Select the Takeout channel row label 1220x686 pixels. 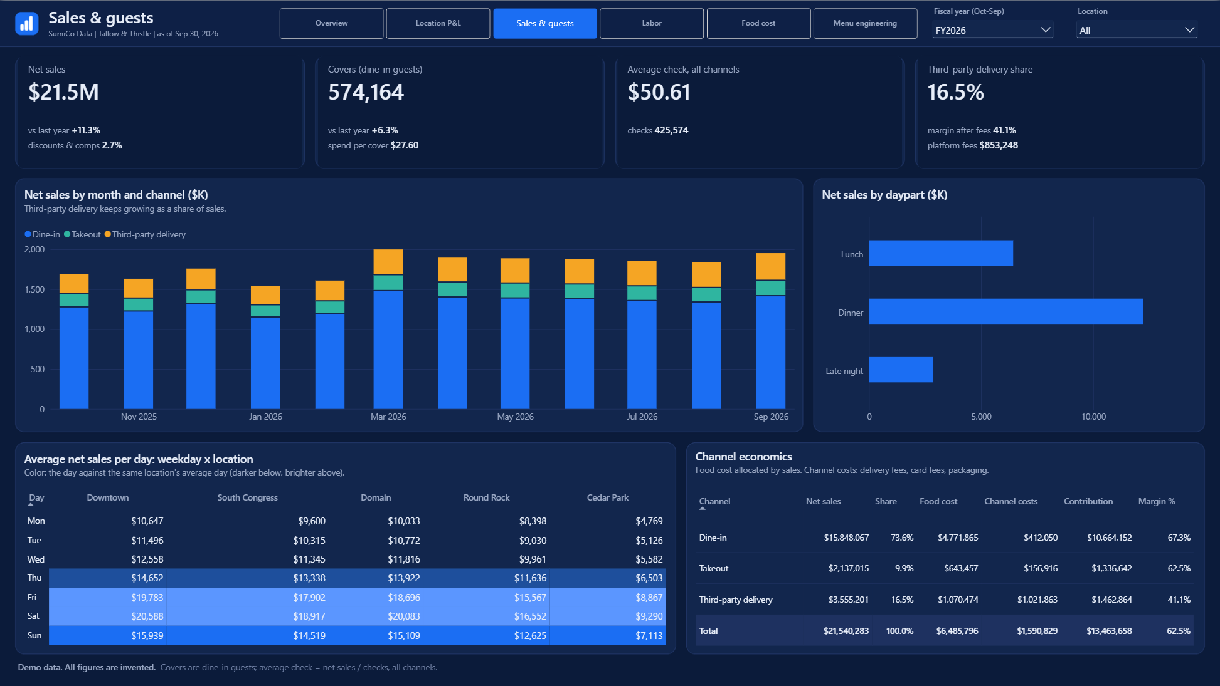point(714,569)
